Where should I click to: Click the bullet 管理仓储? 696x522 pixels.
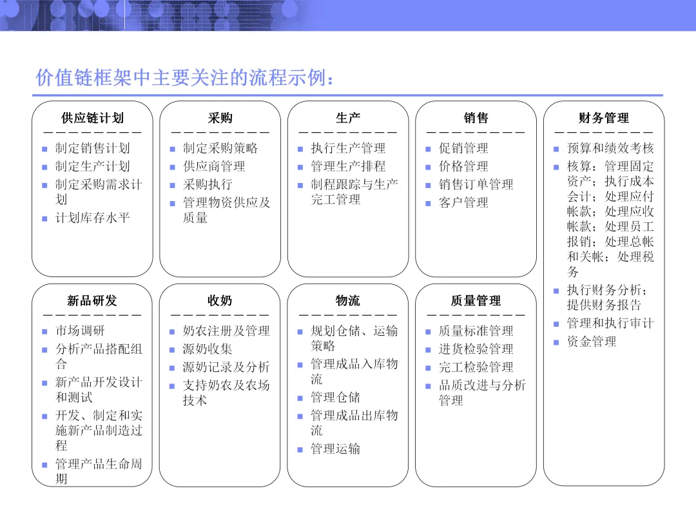[336, 397]
